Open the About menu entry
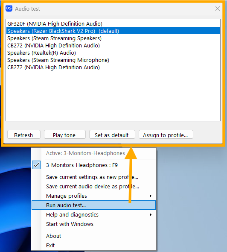This screenshot has width=227, height=252. [x=93, y=236]
